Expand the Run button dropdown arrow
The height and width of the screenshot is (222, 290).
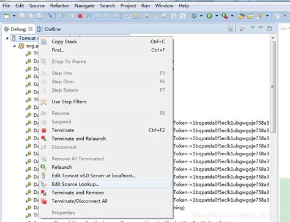coord(217,16)
